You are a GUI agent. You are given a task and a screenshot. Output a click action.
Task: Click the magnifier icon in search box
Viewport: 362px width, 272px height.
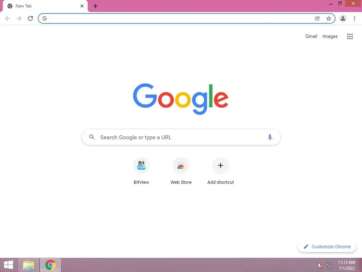point(92,137)
